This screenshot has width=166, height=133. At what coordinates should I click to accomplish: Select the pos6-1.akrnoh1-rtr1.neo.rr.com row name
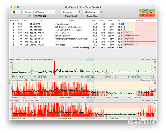[68, 30]
